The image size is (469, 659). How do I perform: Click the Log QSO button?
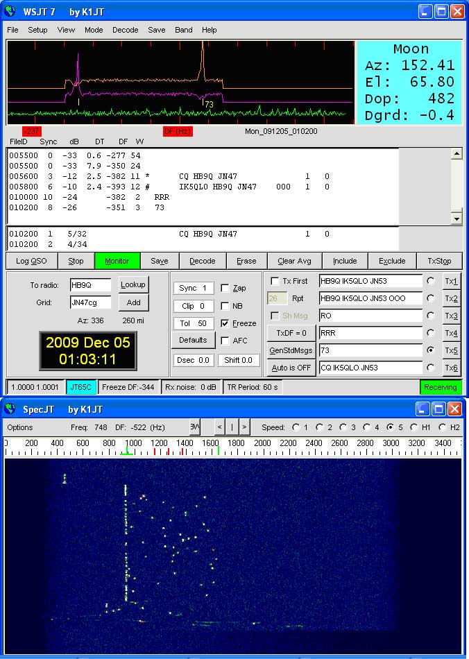tap(31, 261)
